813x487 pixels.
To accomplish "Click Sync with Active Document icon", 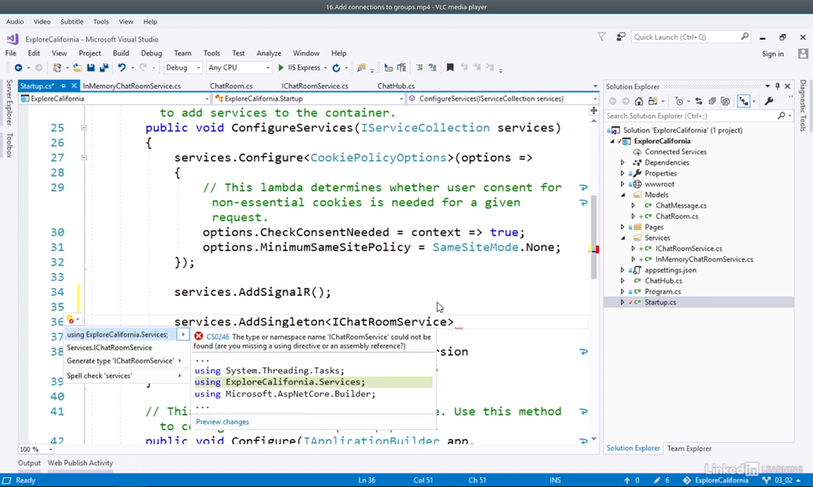I will click(699, 101).
